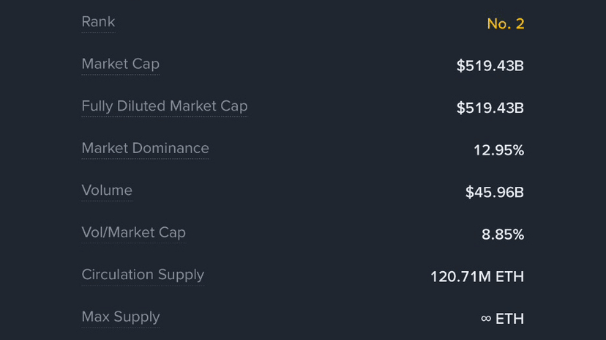Click the $519.43B value beside Market Cap
The height and width of the screenshot is (340, 606).
490,66
